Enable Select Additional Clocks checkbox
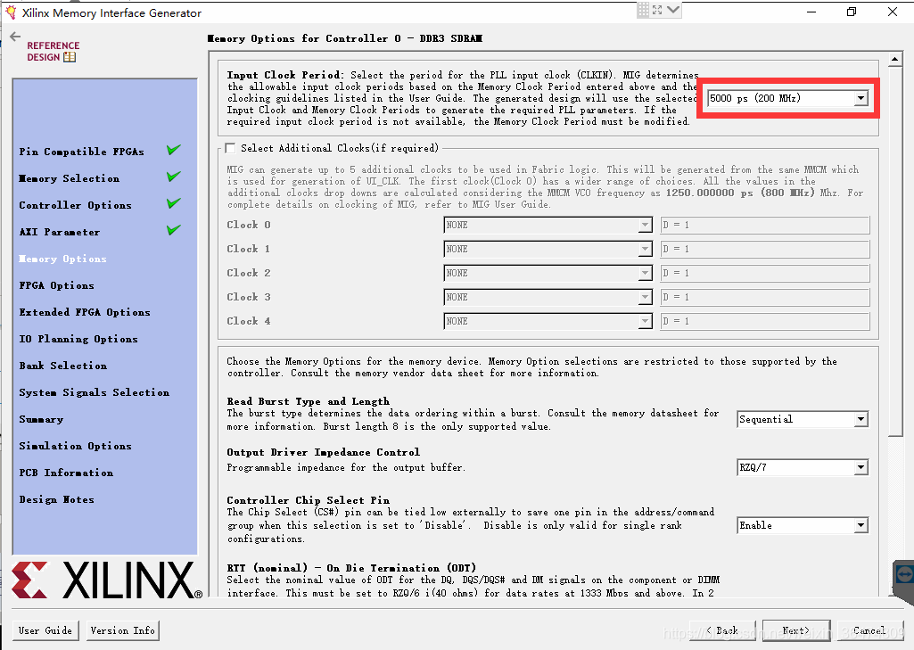 coord(231,148)
